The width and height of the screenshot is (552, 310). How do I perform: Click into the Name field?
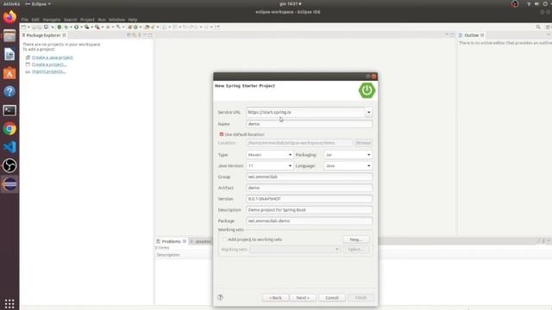click(309, 124)
